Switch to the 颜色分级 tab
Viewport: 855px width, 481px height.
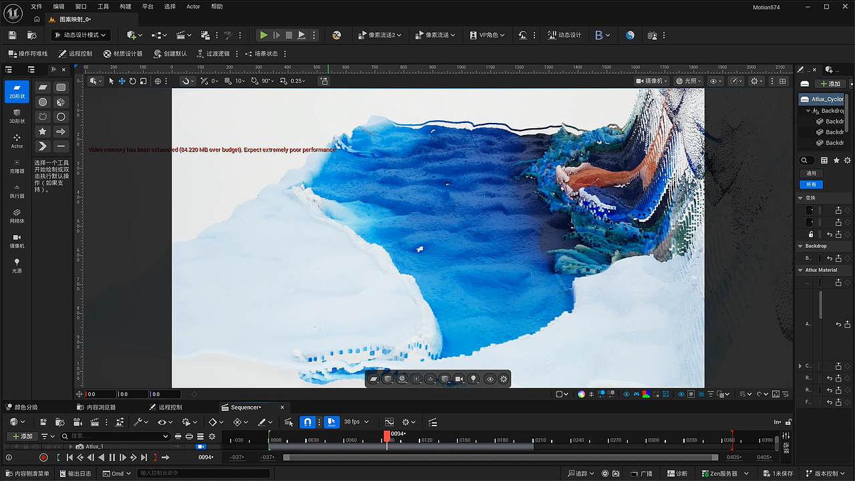(22, 407)
